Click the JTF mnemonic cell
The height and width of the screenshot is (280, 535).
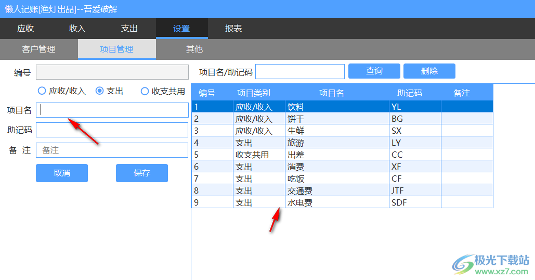(415, 190)
